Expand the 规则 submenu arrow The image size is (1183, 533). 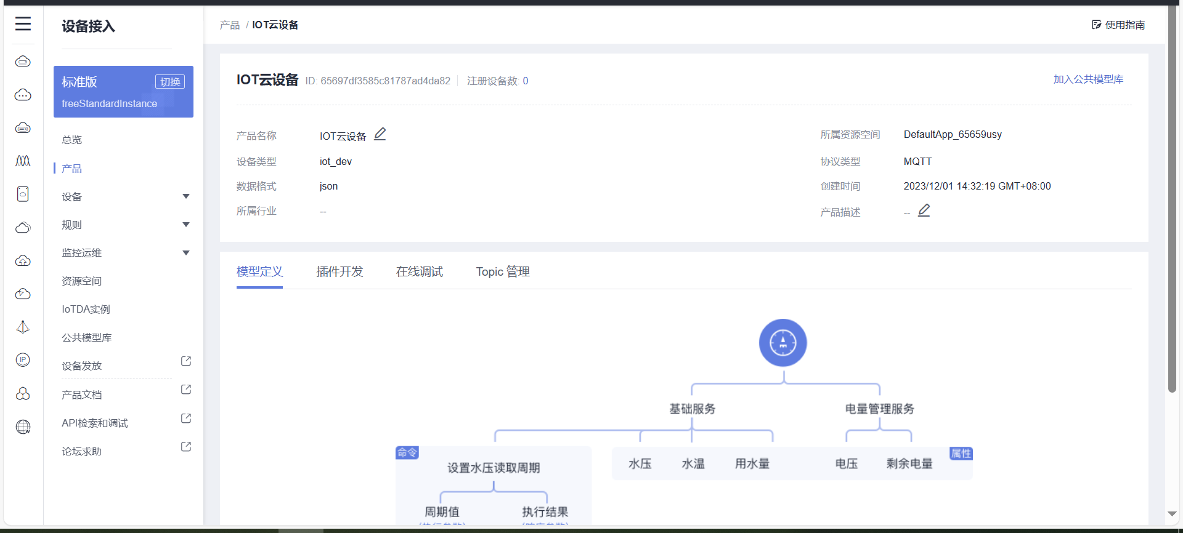[x=185, y=225]
